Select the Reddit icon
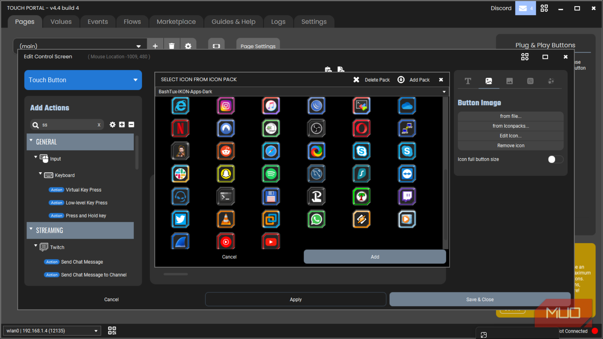Viewport: 603px width, 339px height. pos(226,151)
